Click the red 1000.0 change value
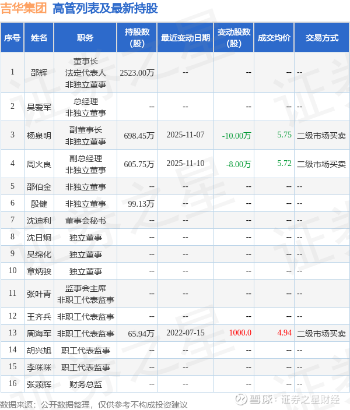Screen dimensions: 350x410 click(x=240, y=333)
